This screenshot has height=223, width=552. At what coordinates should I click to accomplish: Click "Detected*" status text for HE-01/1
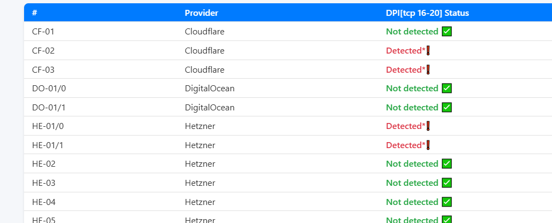tap(405, 145)
